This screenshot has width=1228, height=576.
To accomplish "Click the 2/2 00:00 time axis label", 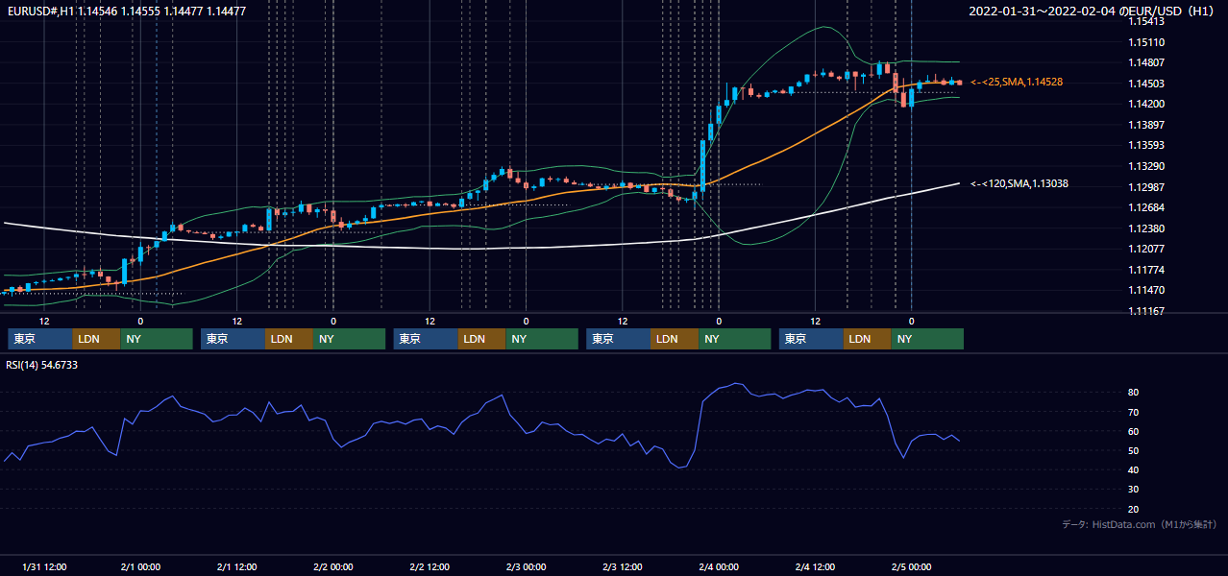I will (333, 566).
